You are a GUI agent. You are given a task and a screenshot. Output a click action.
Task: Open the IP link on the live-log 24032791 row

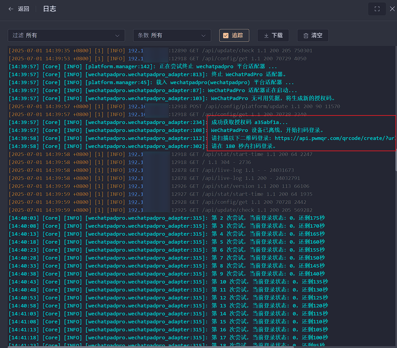click(136, 178)
